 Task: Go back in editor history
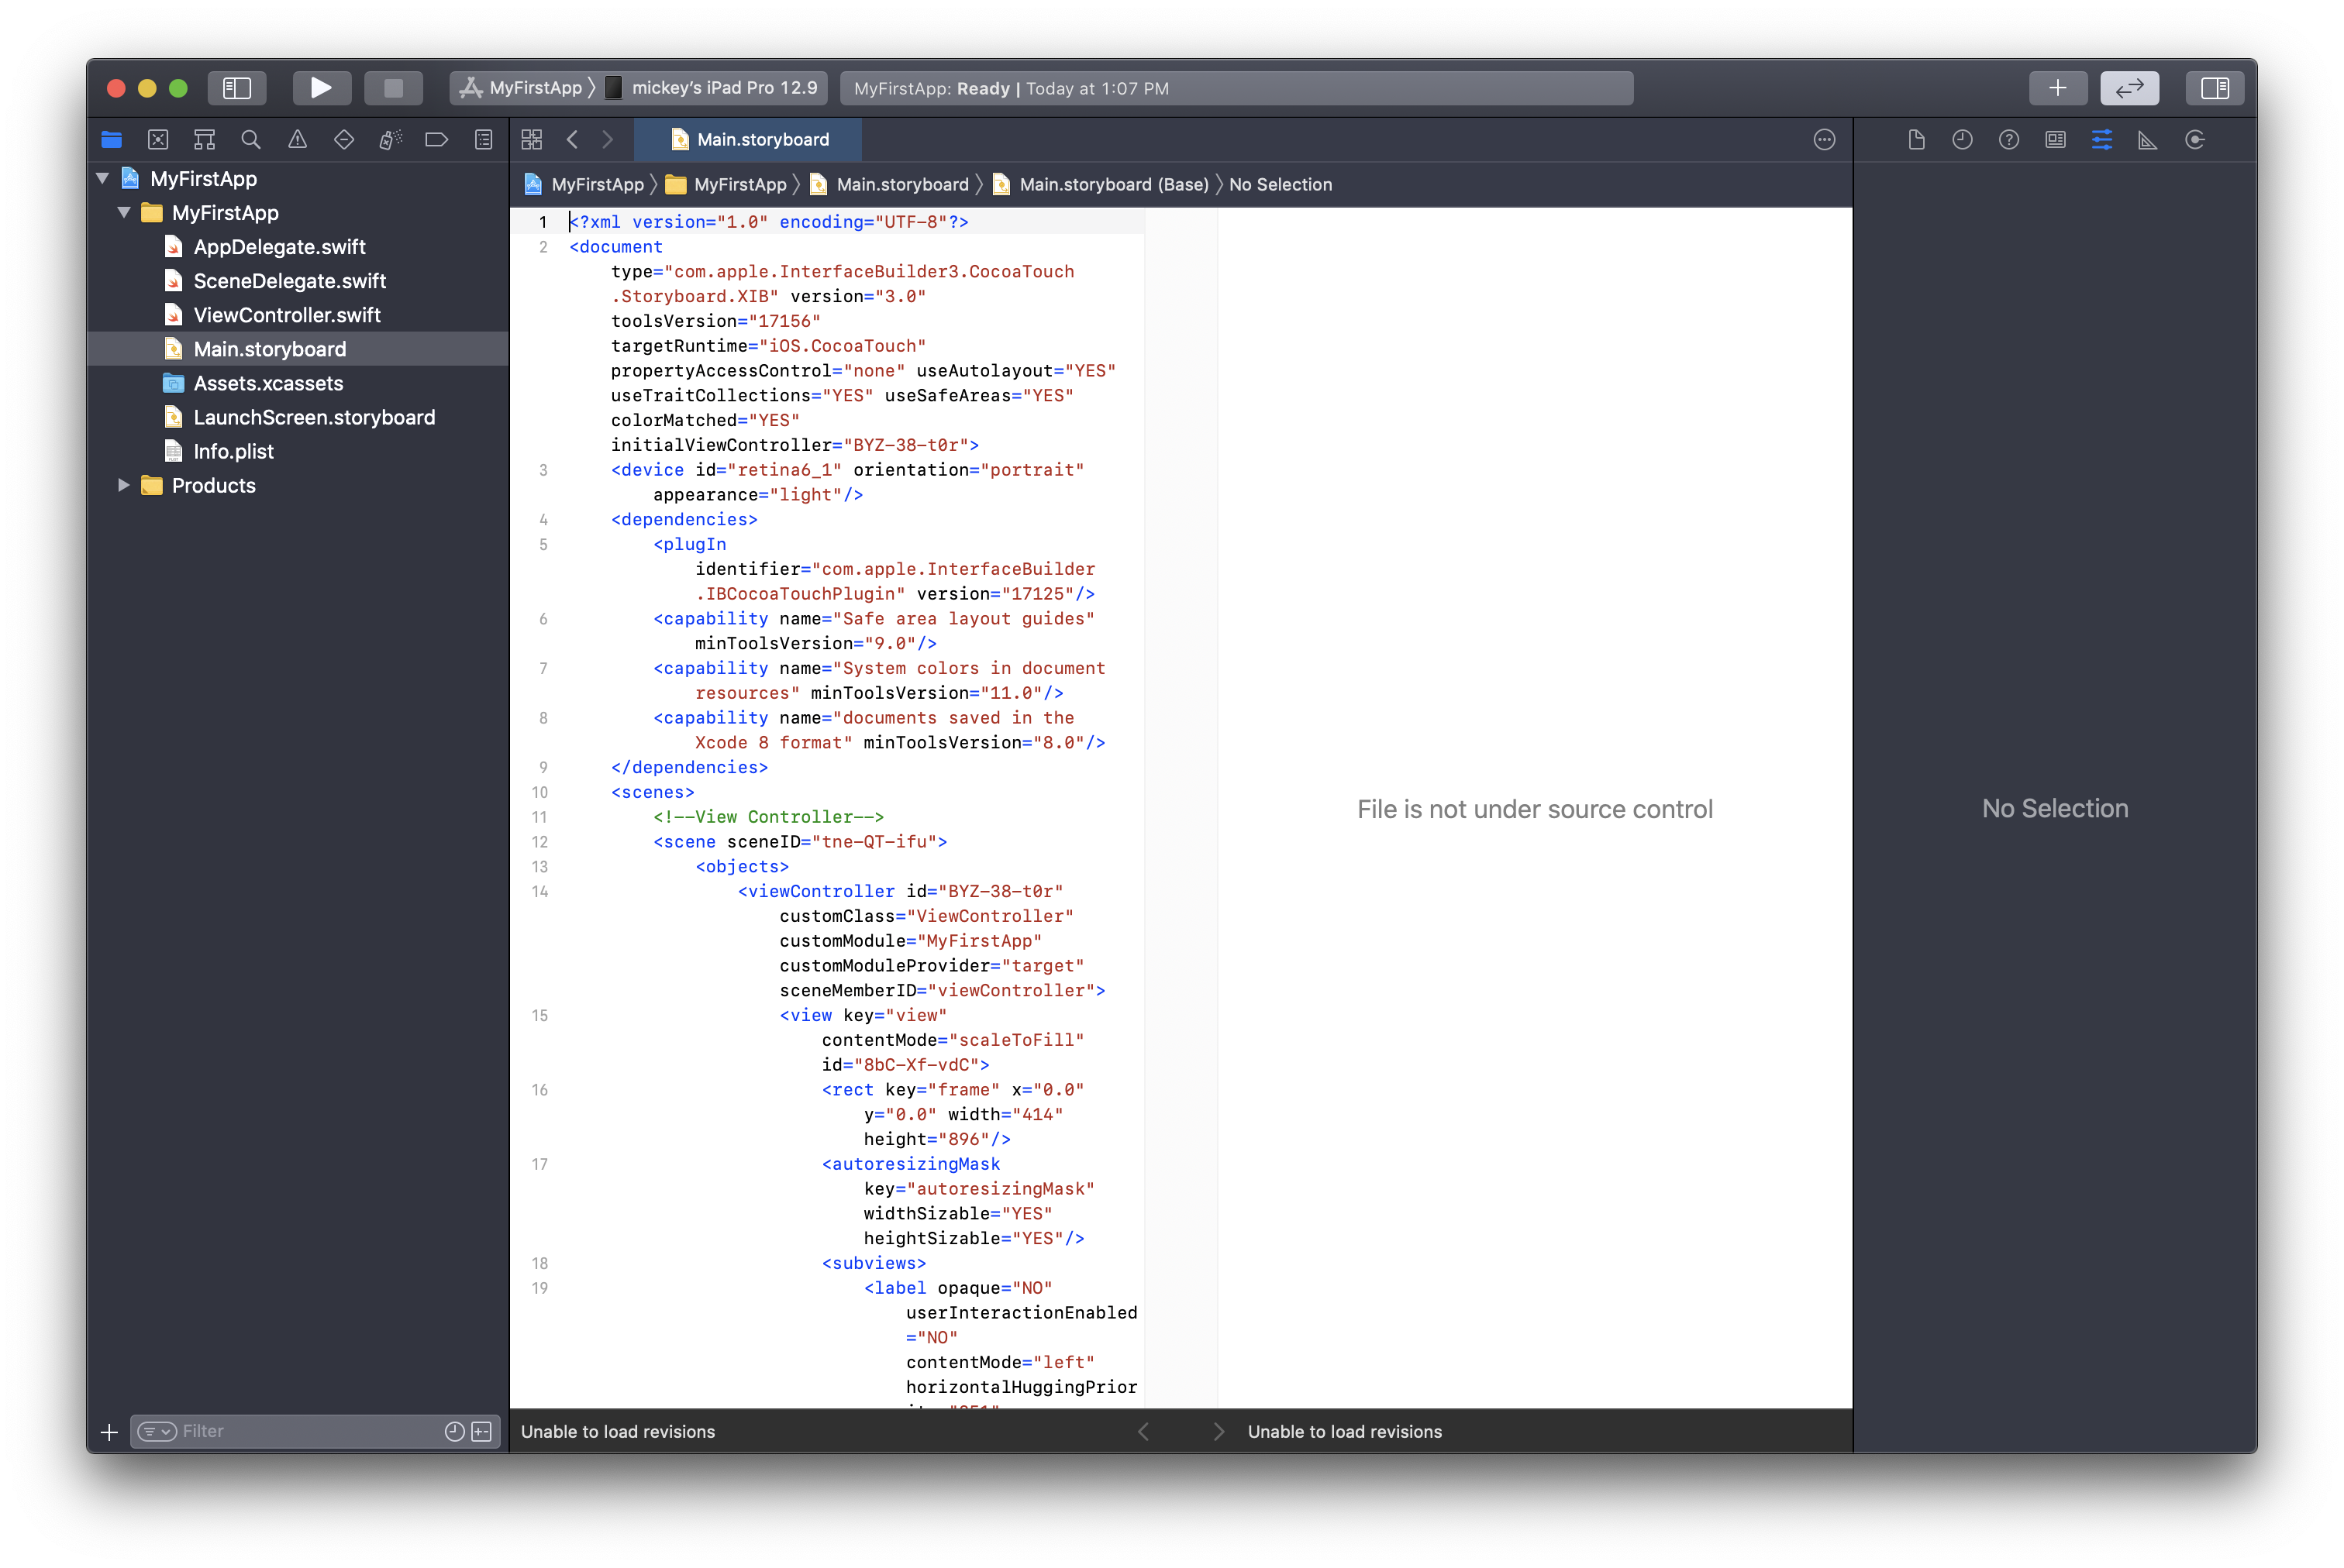point(572,140)
